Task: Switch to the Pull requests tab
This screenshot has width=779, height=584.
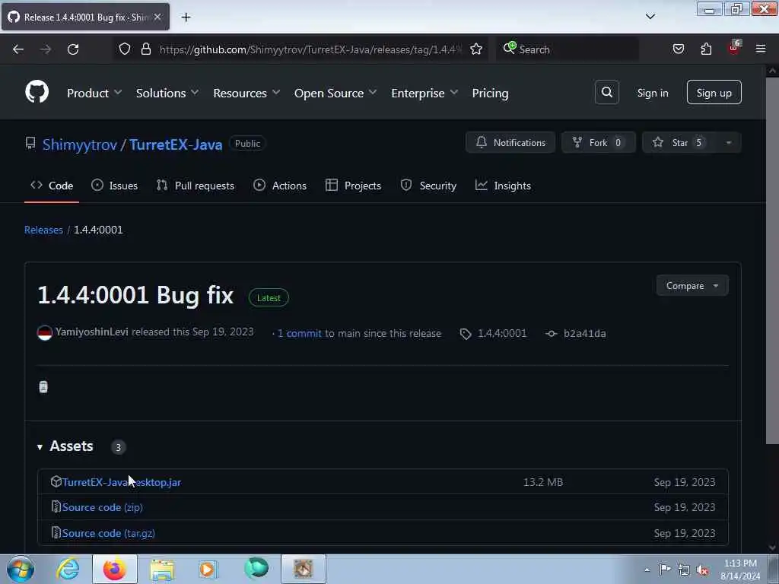Action: (196, 186)
